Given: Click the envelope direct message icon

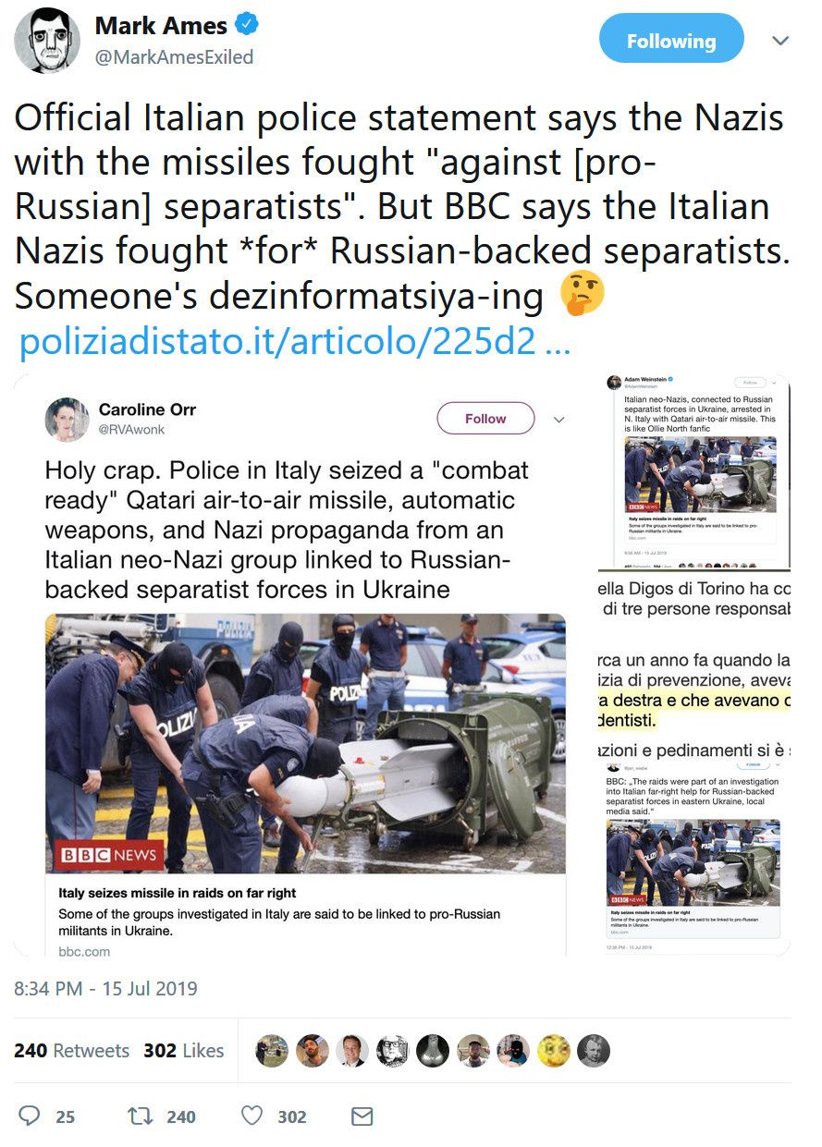Looking at the screenshot, I should click(362, 1116).
